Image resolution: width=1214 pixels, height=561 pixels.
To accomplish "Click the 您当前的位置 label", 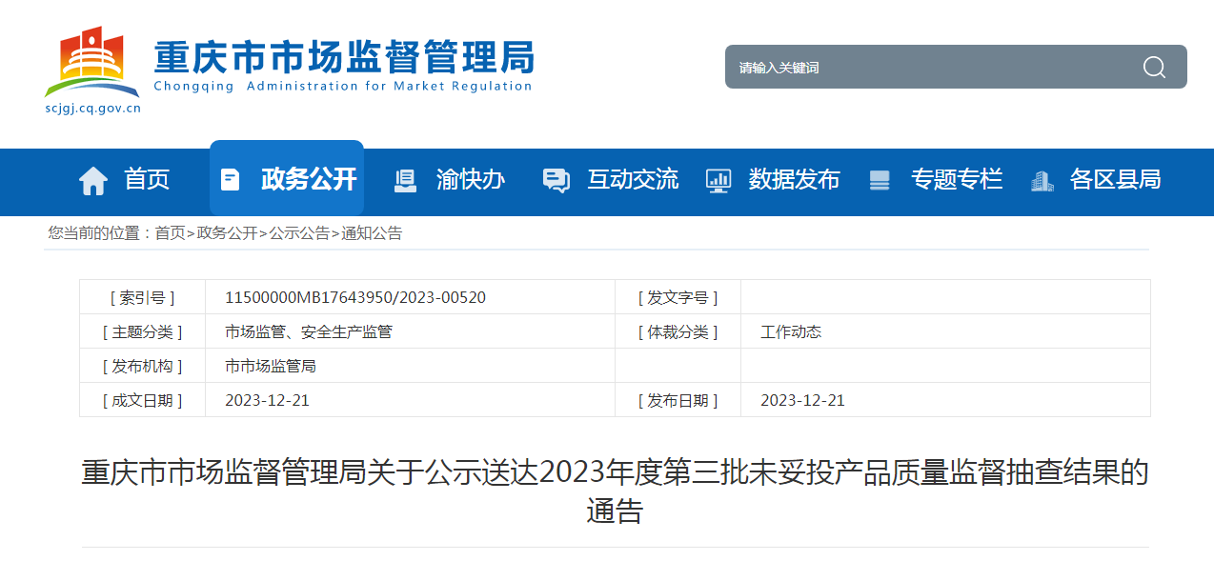I will pyautogui.click(x=99, y=232).
